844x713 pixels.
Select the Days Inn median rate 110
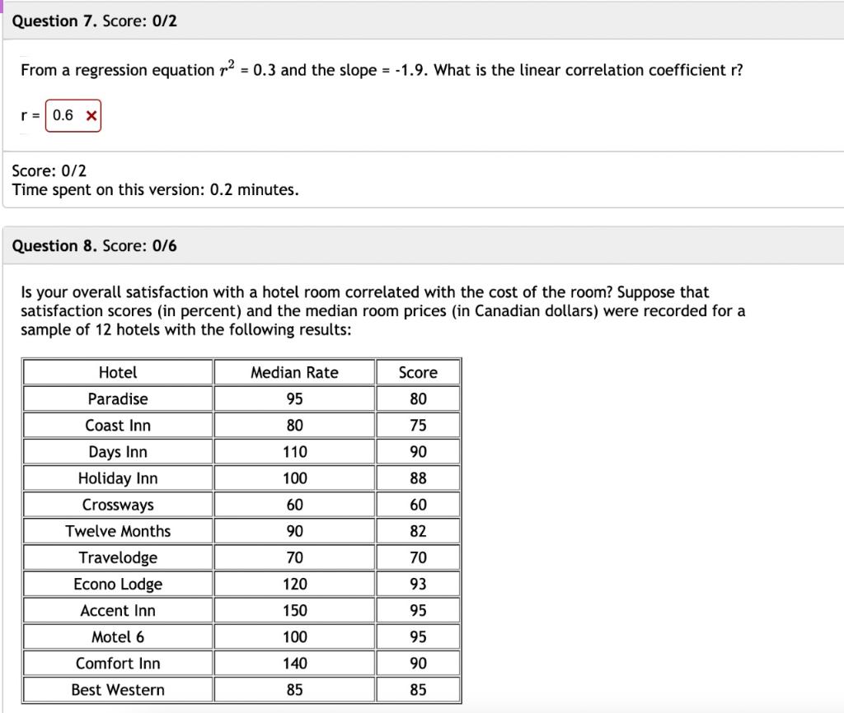[x=293, y=451]
